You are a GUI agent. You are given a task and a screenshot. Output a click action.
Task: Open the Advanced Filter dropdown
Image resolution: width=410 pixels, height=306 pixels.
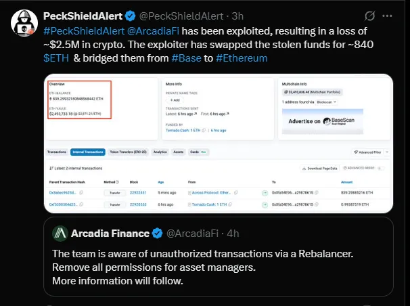(x=373, y=152)
